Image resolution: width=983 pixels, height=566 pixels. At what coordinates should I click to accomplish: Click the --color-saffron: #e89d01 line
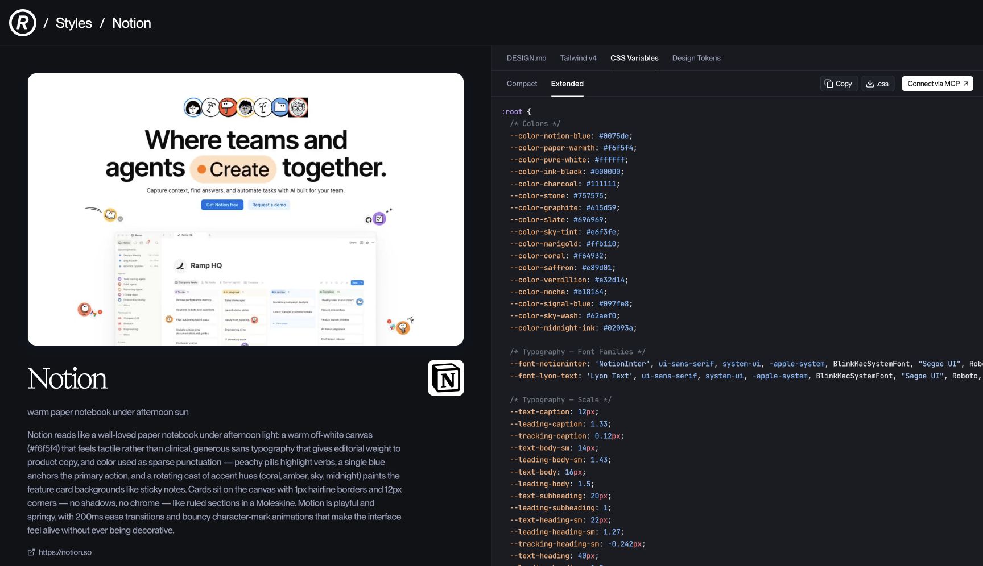[563, 268]
